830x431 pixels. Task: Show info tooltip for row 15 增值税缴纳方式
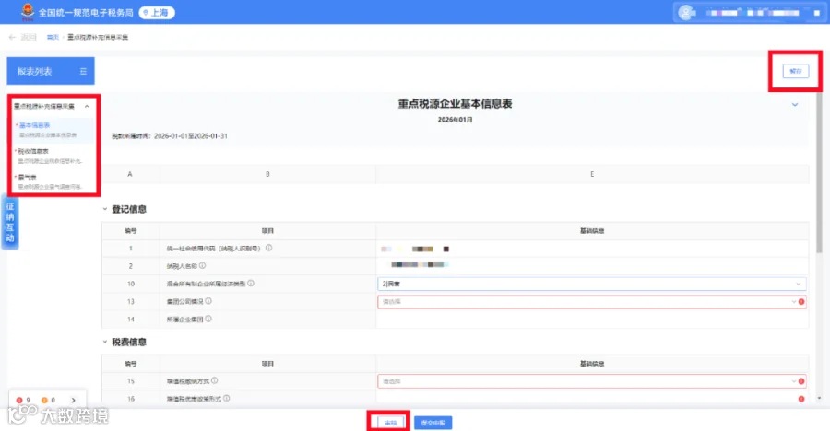(x=214, y=380)
